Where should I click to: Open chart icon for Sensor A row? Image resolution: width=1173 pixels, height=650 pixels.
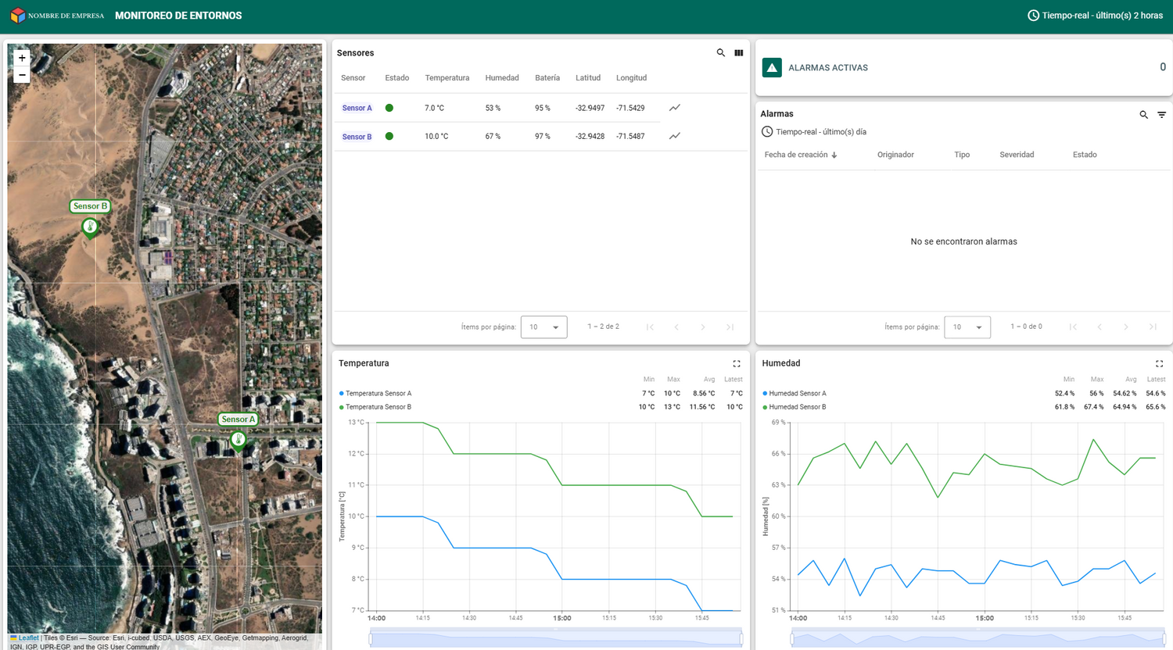[x=675, y=108]
